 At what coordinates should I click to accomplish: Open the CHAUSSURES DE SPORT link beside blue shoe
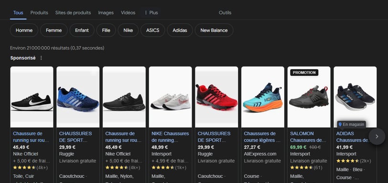[75, 137]
